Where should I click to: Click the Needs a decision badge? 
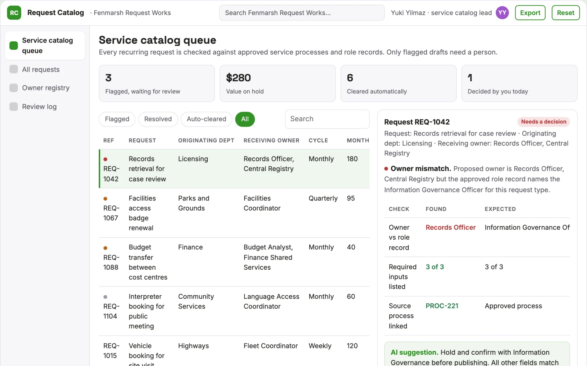[x=544, y=122]
